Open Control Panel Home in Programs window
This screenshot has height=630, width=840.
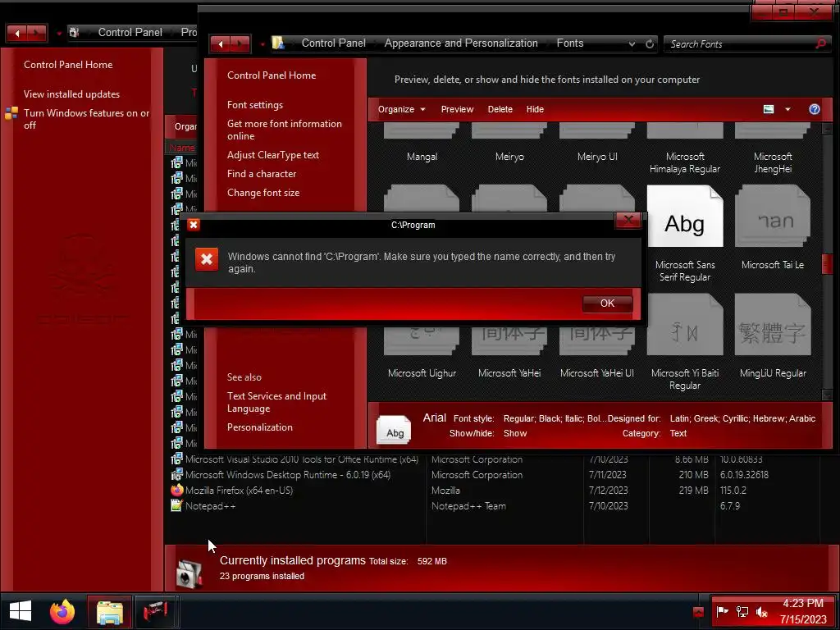pos(67,64)
